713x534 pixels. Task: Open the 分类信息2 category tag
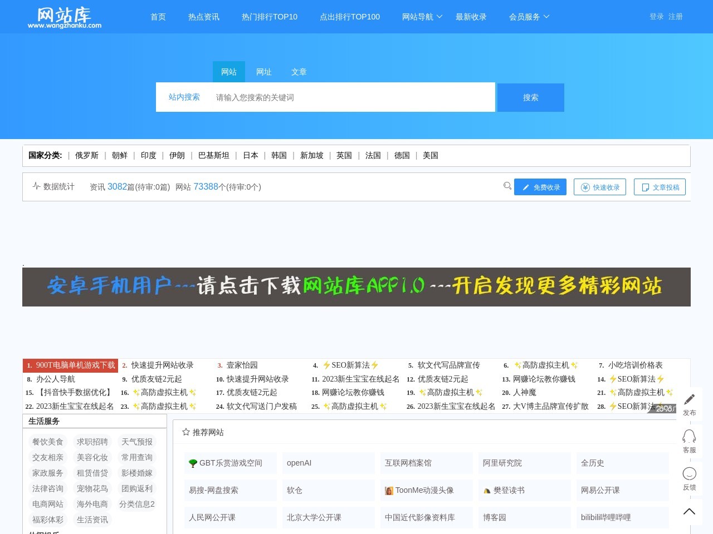point(137,504)
